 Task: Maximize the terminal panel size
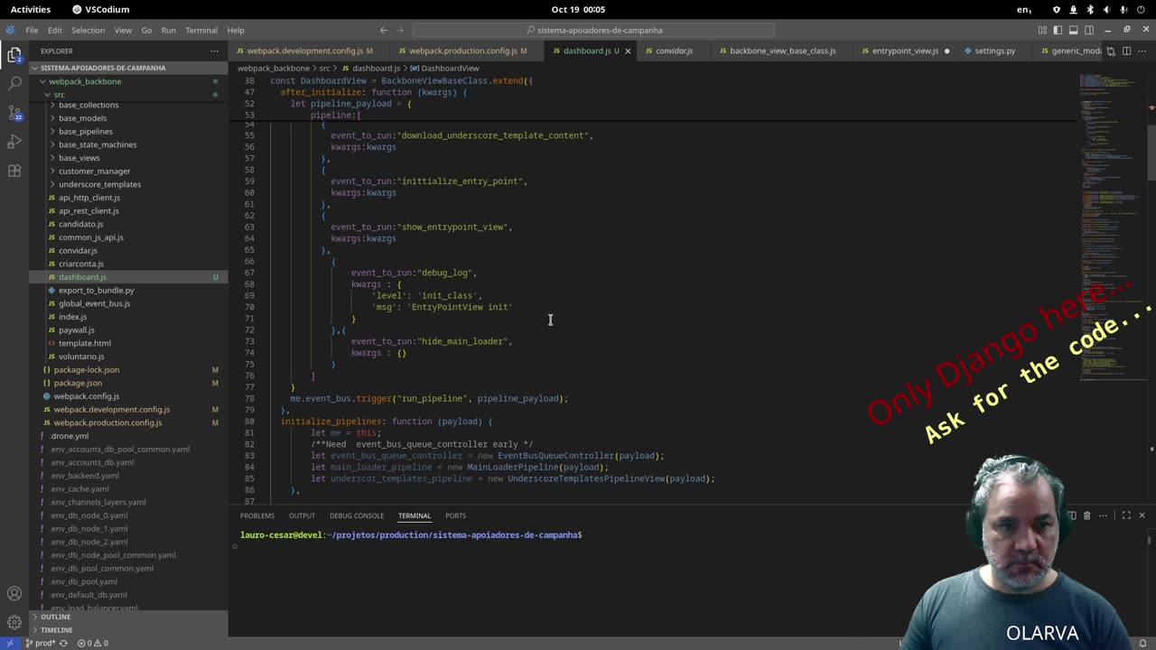tap(1126, 515)
